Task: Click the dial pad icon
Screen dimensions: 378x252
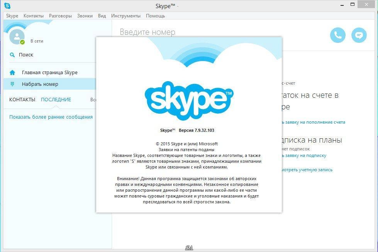Action: point(12,84)
